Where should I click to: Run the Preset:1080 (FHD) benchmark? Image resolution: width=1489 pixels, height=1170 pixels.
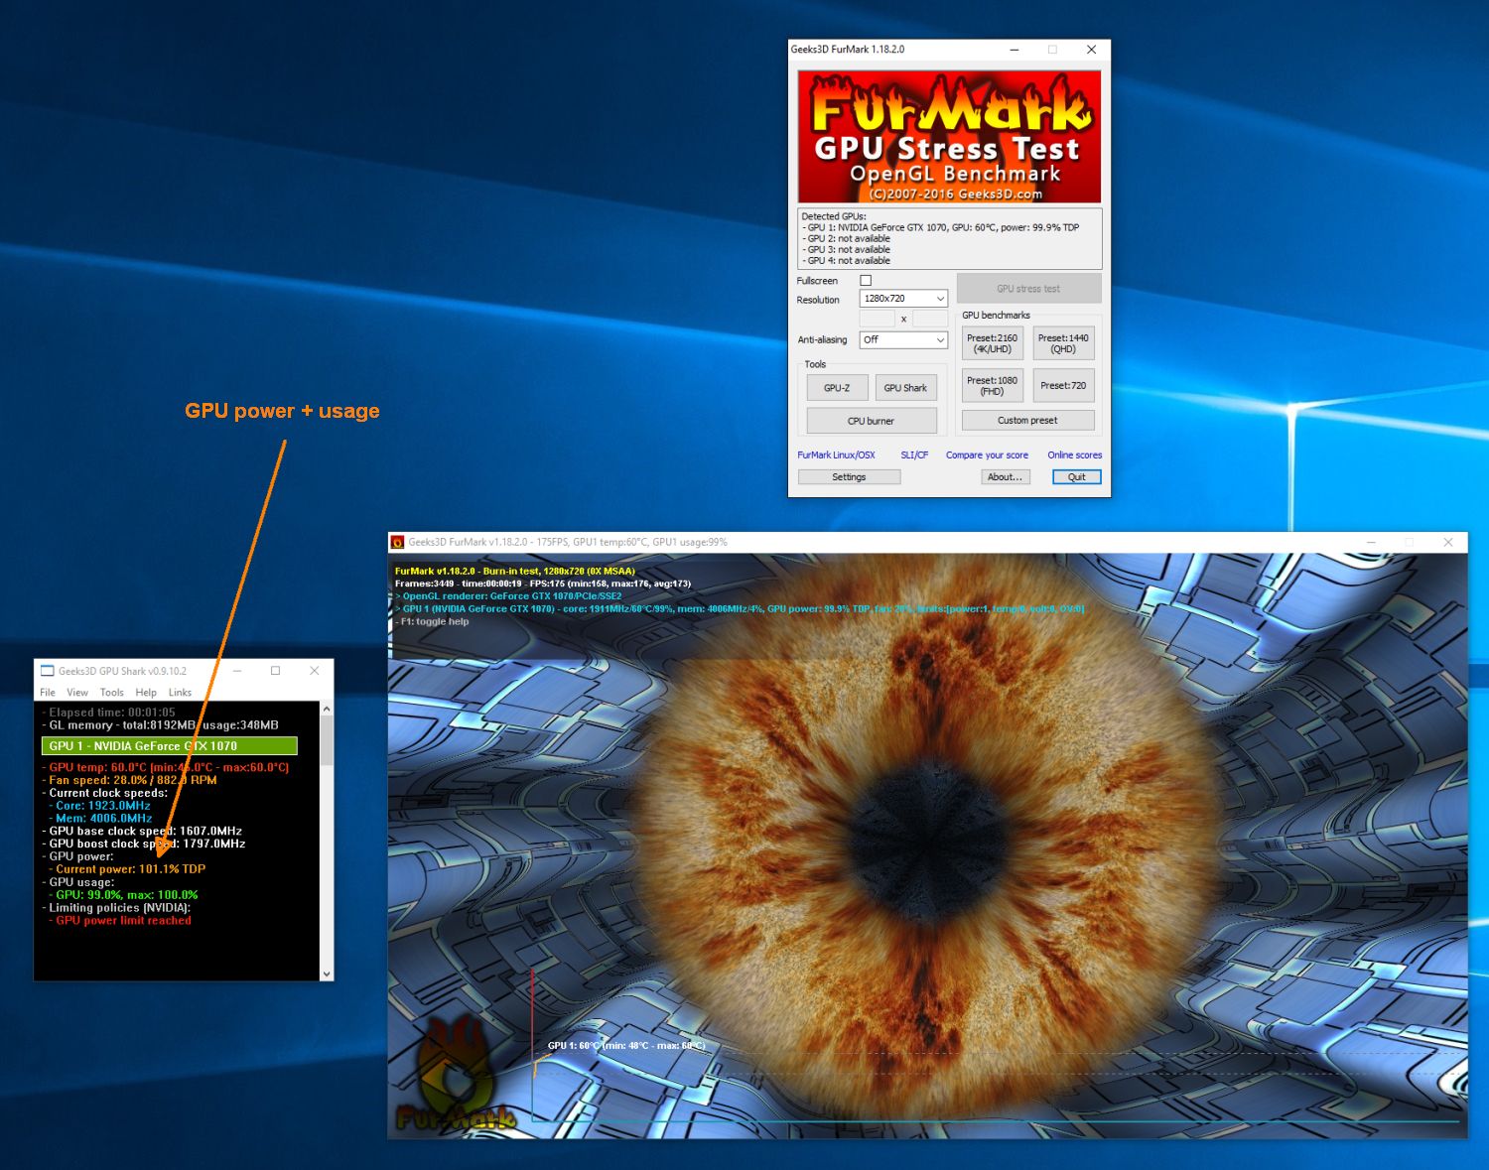993,385
